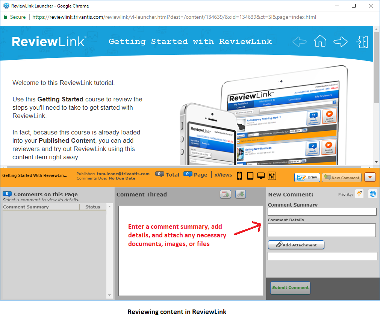Focus the Comment Details text box
This screenshot has width=380, height=320.
[322, 230]
